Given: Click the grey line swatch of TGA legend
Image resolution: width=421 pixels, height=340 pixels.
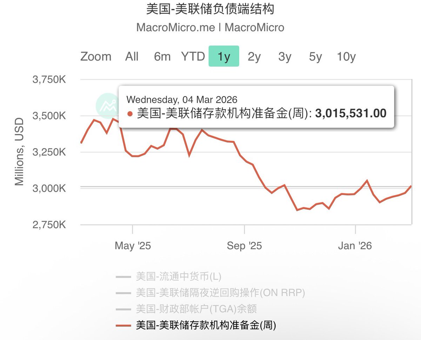Looking at the screenshot, I should pyautogui.click(x=123, y=310).
